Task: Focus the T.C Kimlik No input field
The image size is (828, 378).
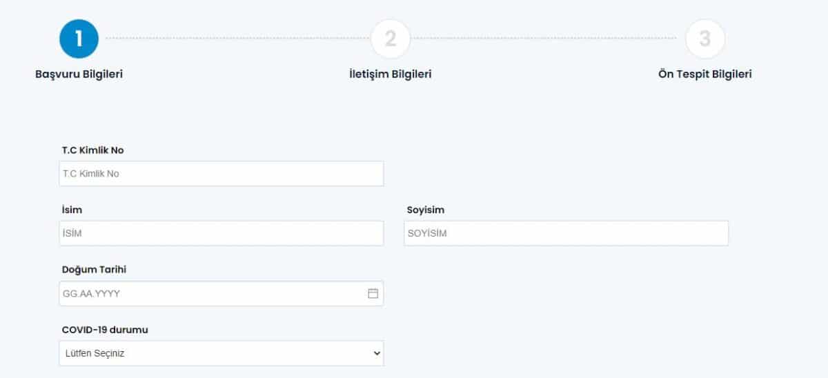Action: click(221, 174)
